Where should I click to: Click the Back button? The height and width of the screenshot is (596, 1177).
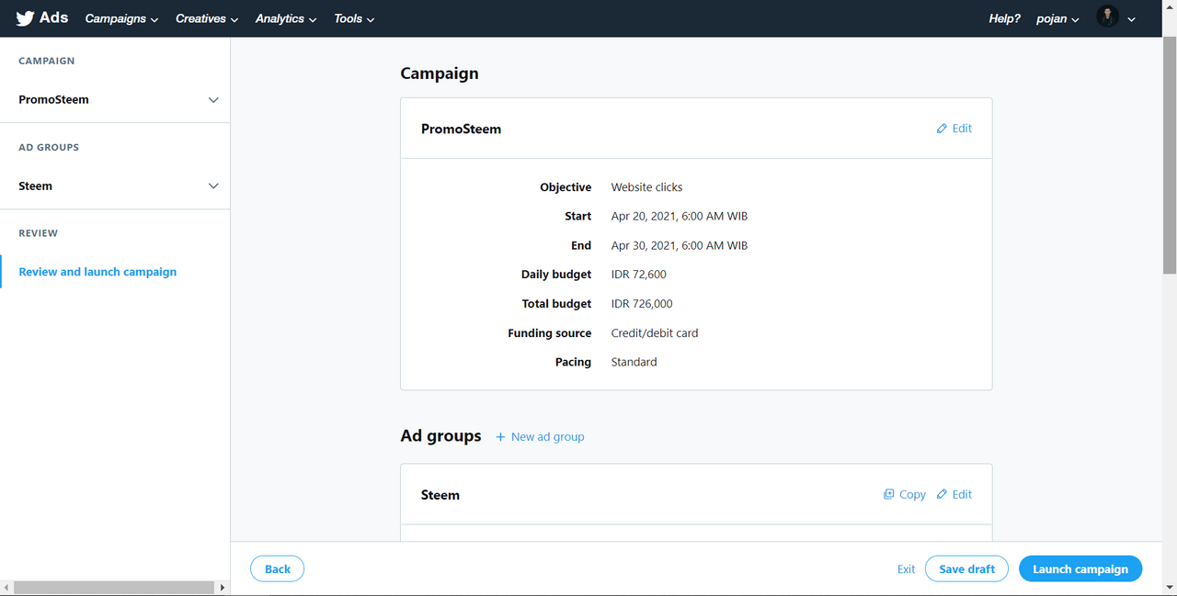pos(277,569)
